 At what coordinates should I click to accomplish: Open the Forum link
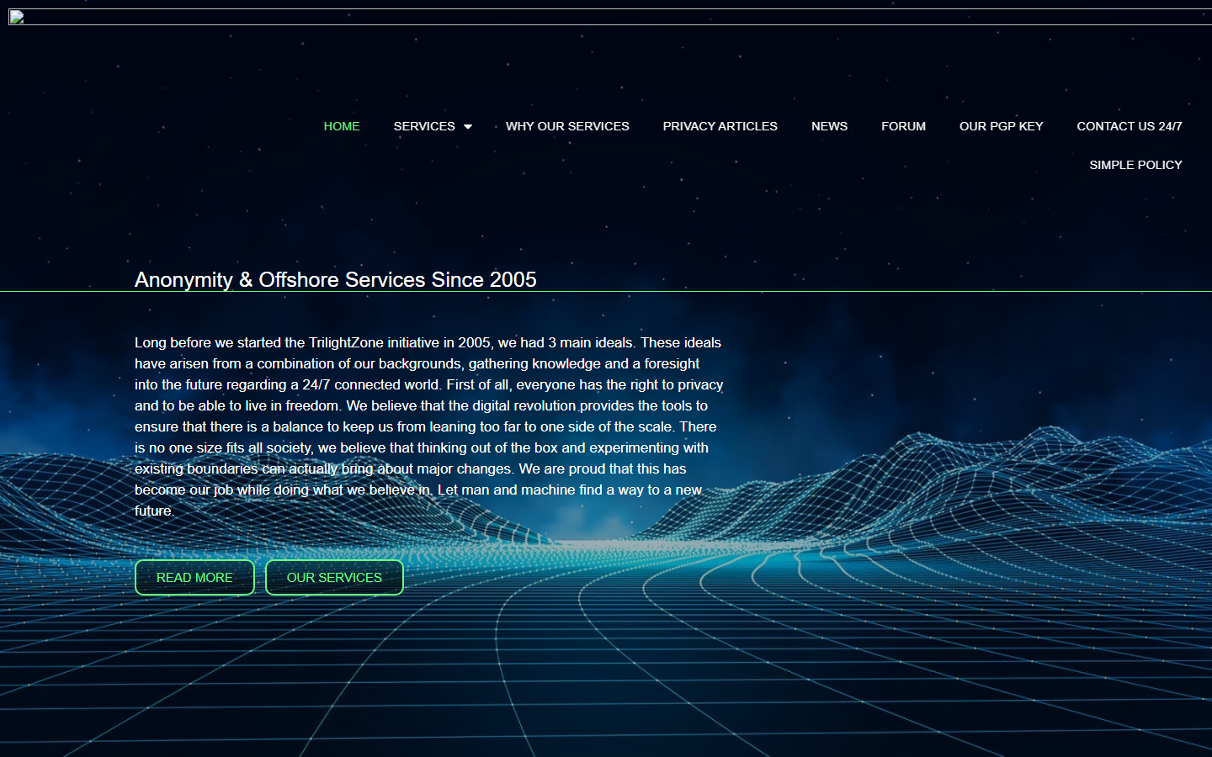click(903, 126)
